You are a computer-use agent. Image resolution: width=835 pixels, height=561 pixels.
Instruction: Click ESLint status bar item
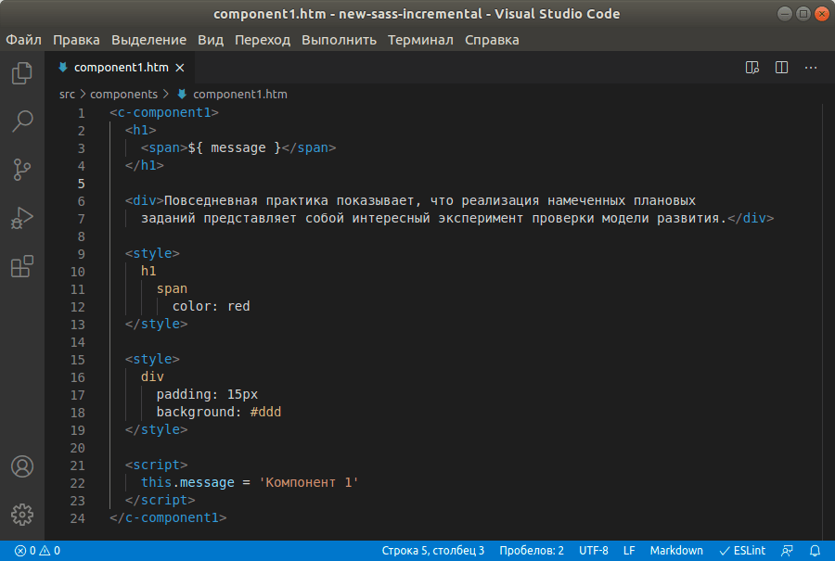point(742,551)
